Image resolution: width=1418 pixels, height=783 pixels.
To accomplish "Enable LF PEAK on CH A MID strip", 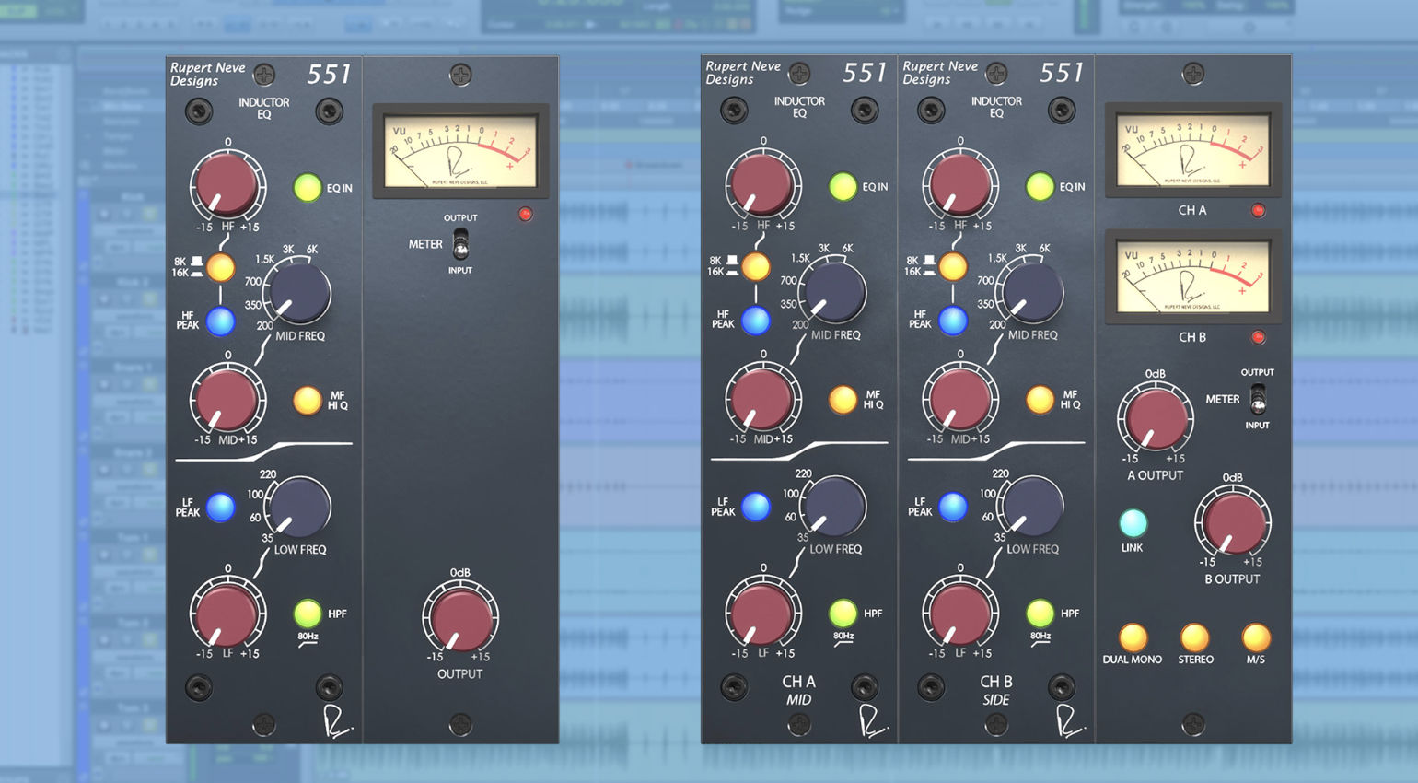I will (x=756, y=507).
